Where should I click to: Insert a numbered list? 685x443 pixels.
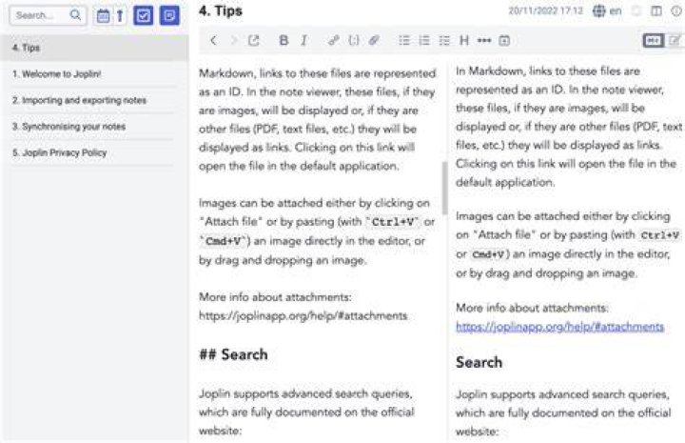click(x=424, y=41)
